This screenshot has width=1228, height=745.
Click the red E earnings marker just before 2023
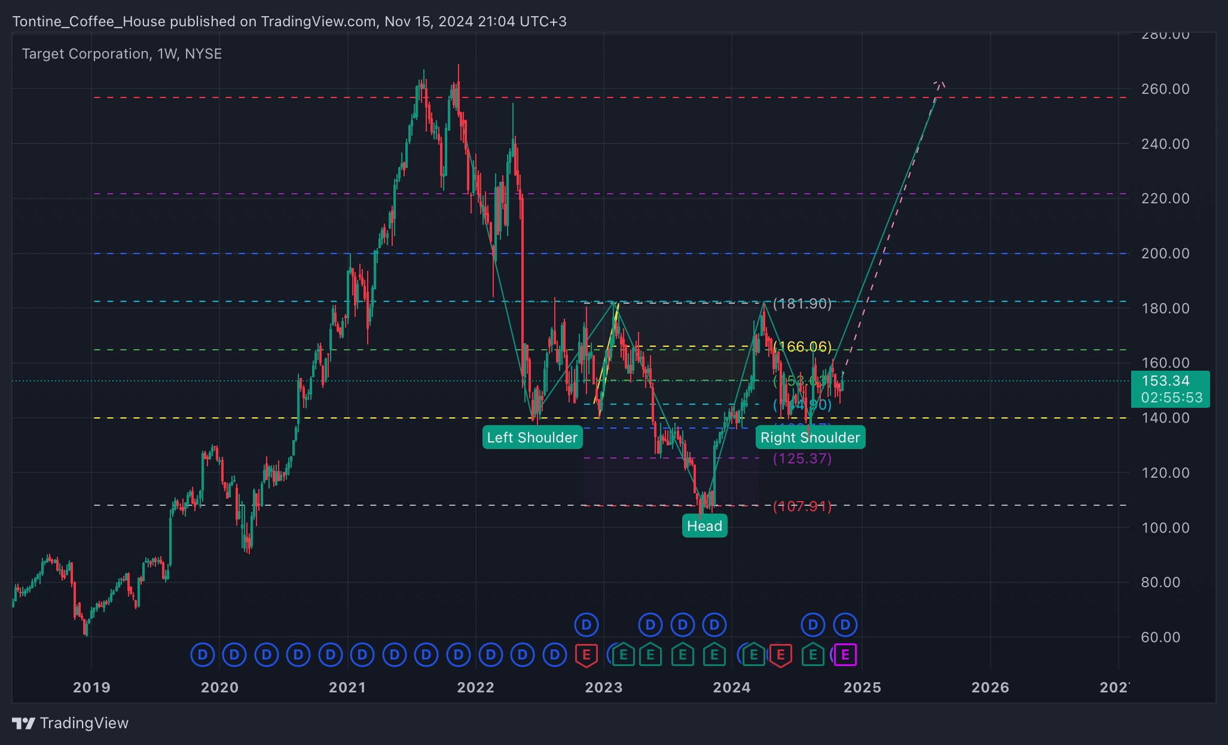pos(586,655)
